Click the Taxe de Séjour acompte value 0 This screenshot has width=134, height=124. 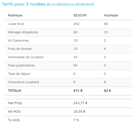point(105,74)
